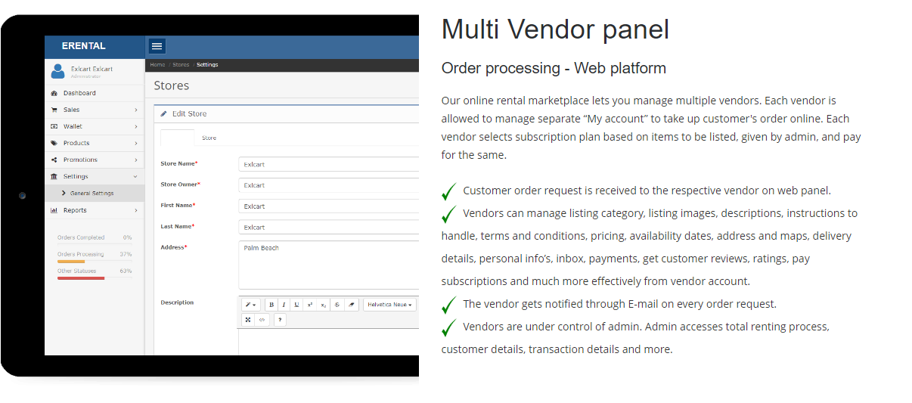The image size is (912, 403).
Task: Apply bold in Description editor
Action: [x=271, y=305]
